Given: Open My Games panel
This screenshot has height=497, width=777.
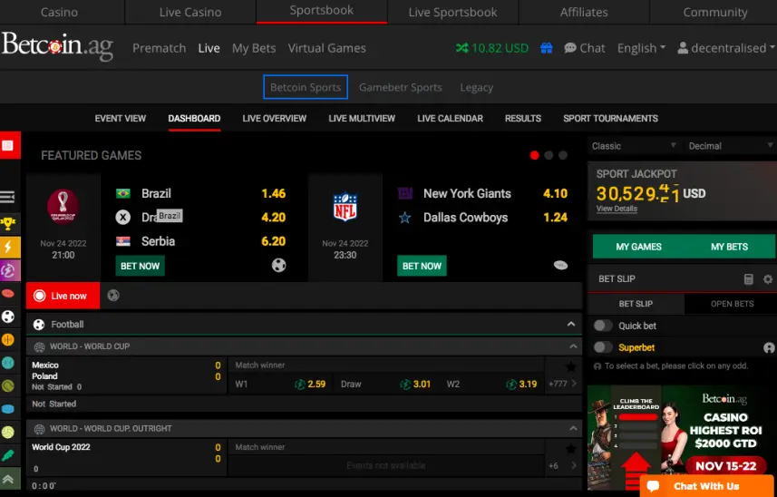Looking at the screenshot, I should (638, 247).
